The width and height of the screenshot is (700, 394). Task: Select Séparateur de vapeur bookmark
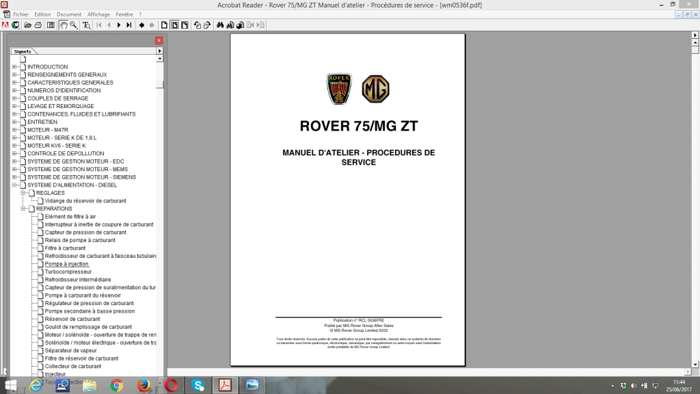[x=70, y=351]
